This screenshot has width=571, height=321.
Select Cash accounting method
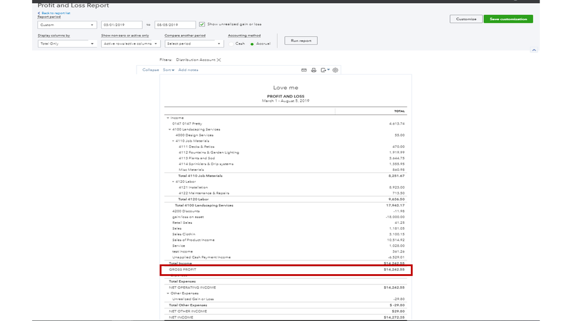pyautogui.click(x=231, y=43)
